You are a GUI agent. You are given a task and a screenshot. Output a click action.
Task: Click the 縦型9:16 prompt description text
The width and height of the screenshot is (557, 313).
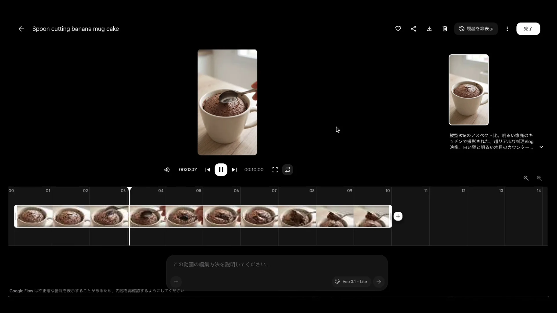[x=492, y=141]
